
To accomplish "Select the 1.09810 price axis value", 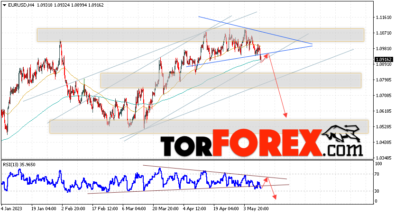I will (384, 49).
